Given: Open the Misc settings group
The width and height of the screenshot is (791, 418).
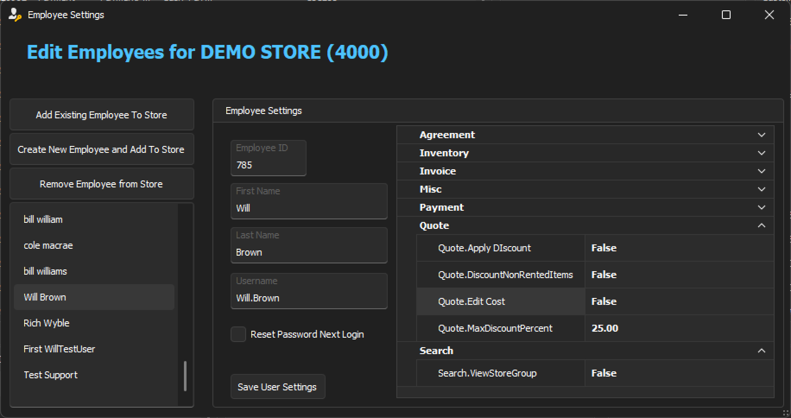Looking at the screenshot, I should (x=761, y=190).
